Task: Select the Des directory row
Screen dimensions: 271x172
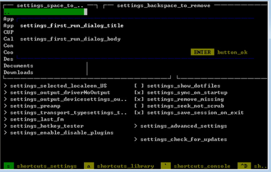Action: pyautogui.click(x=8, y=59)
